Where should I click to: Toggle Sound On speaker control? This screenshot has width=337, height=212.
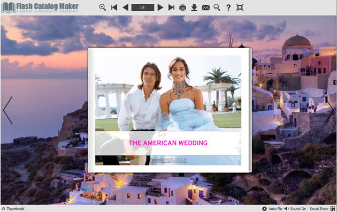[x=295, y=209]
